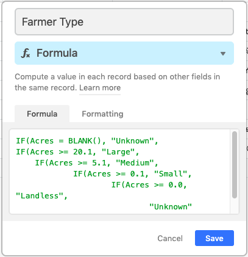Viewport: 248px width, 257px height.
Task: Click "Unknown" on the formula's last line
Action: [x=171, y=207]
